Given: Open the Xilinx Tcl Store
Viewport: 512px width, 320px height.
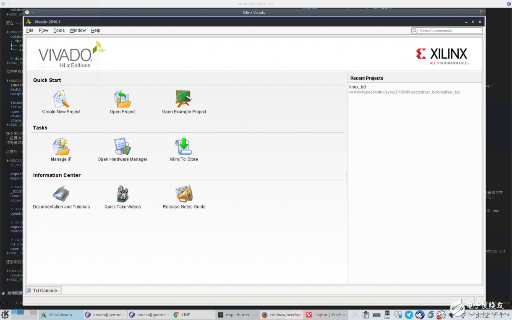Looking at the screenshot, I should (x=183, y=147).
